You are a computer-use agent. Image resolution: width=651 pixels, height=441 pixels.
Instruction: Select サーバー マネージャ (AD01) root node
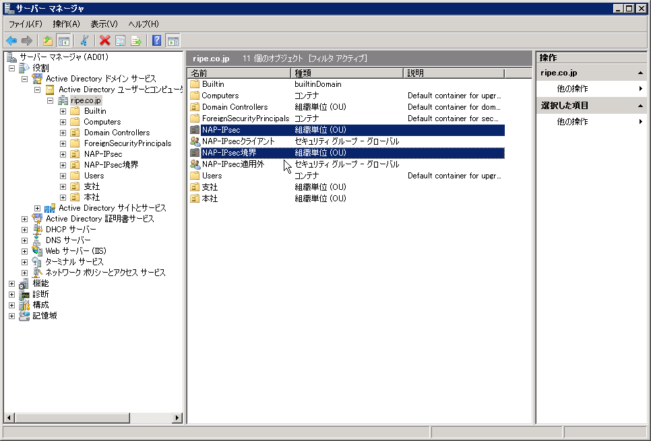pyautogui.click(x=64, y=57)
